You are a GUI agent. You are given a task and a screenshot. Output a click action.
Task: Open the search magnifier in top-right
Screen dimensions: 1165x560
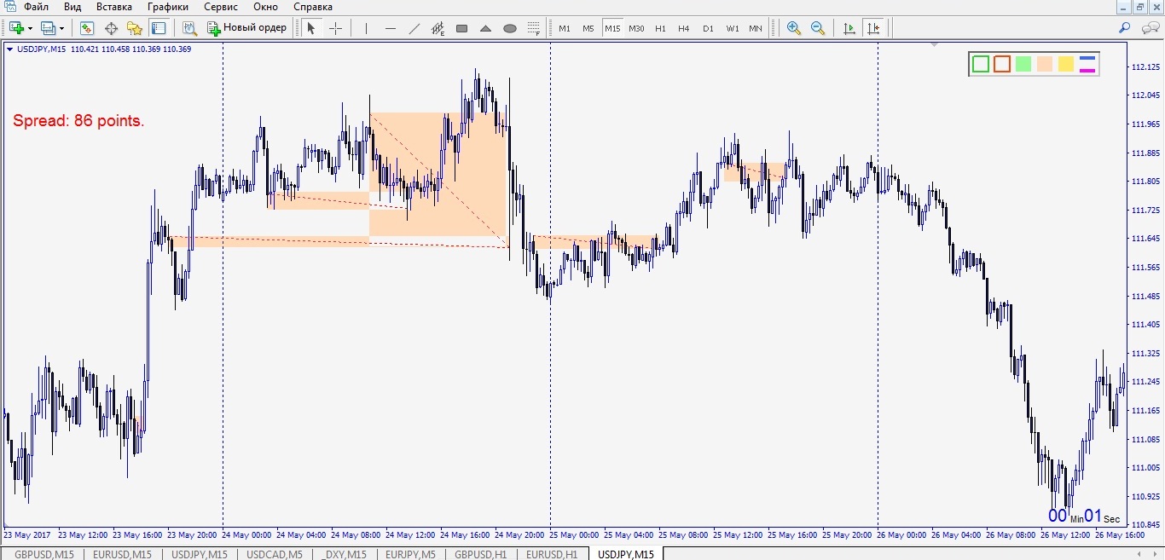click(x=1124, y=28)
